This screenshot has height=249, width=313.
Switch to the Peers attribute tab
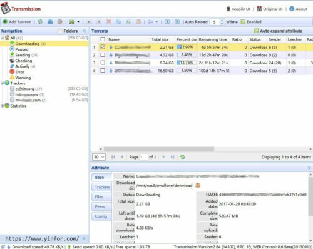102,206
